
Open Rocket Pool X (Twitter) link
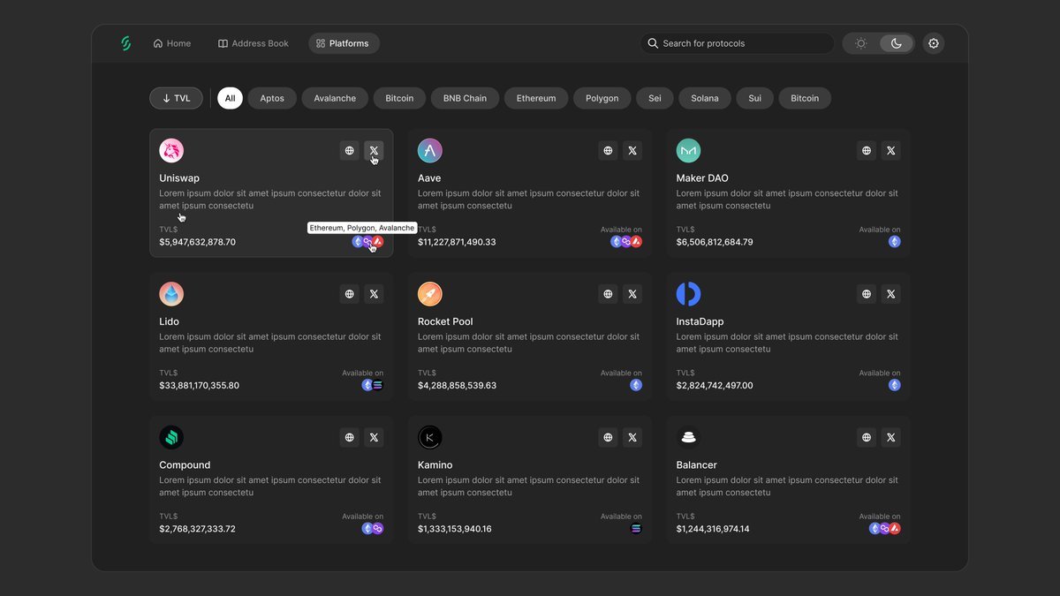pyautogui.click(x=632, y=294)
